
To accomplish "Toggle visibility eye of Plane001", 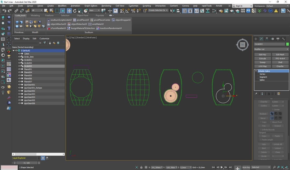I will 19,69.
